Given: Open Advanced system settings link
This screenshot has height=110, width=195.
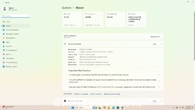Looking at the screenshot, I should (112, 94).
